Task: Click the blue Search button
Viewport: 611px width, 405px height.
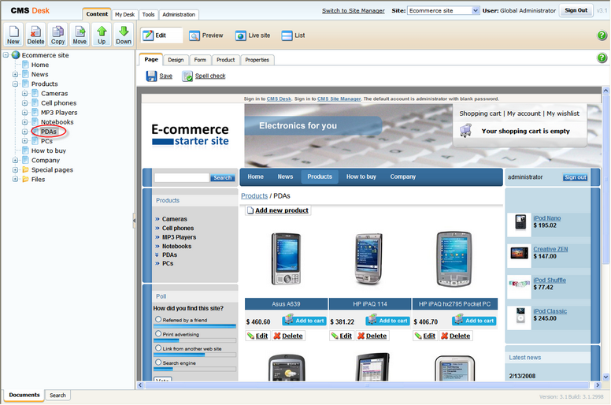Action: (223, 178)
